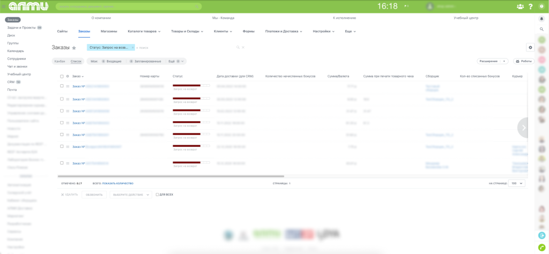Click the status progress bar of seventh order
The image size is (549, 254).
[191, 162]
